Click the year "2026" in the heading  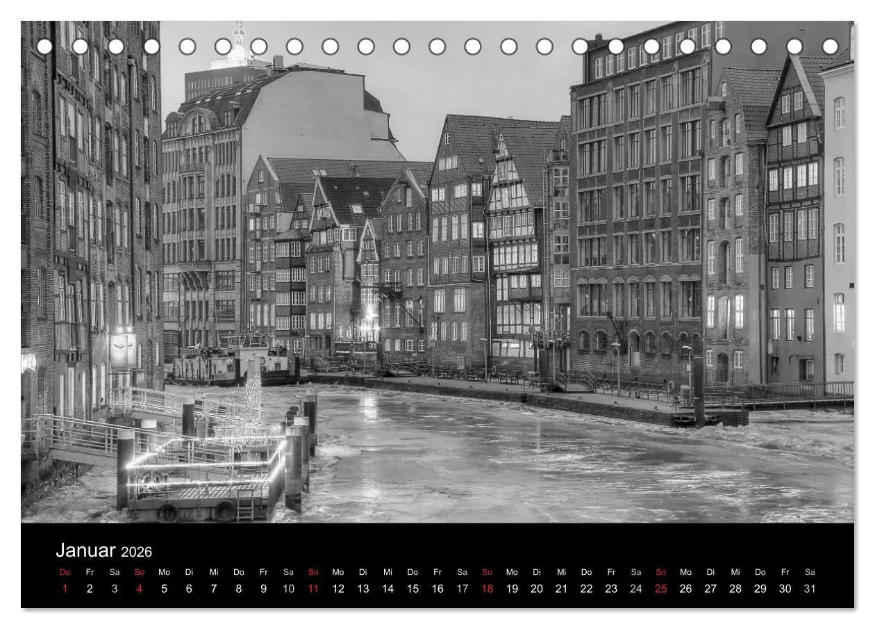[136, 553]
